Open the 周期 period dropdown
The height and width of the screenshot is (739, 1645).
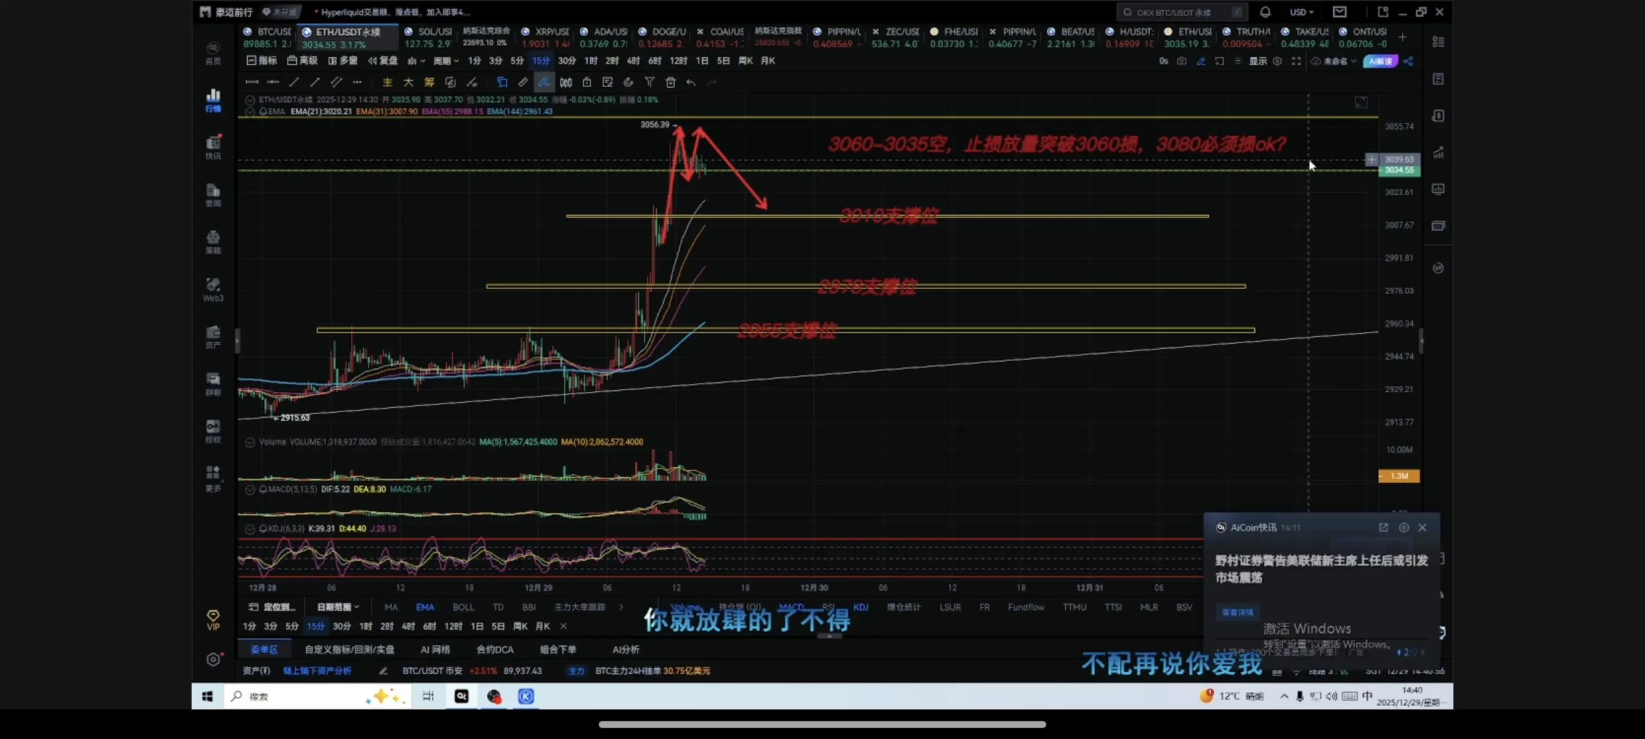click(445, 61)
